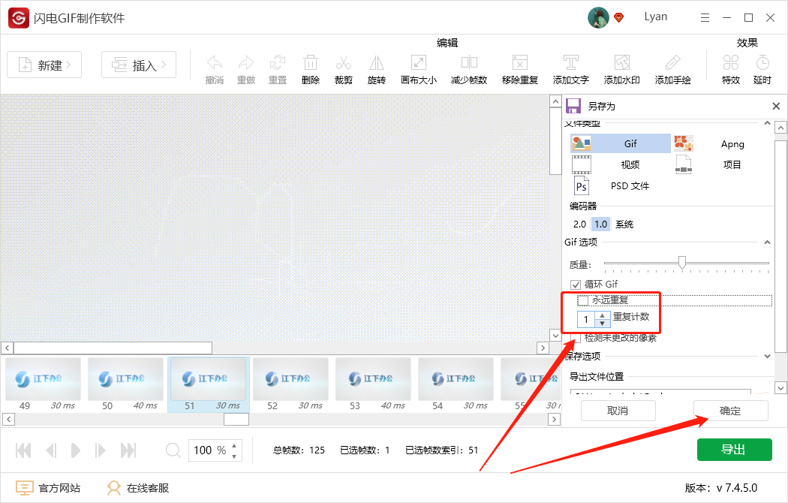This screenshot has height=503, width=788.
Task: Click the 确定 button
Action: [730, 411]
